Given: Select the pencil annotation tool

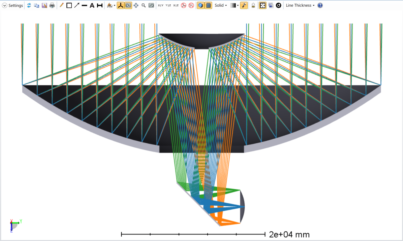Looking at the screenshot, I should click(x=61, y=5).
